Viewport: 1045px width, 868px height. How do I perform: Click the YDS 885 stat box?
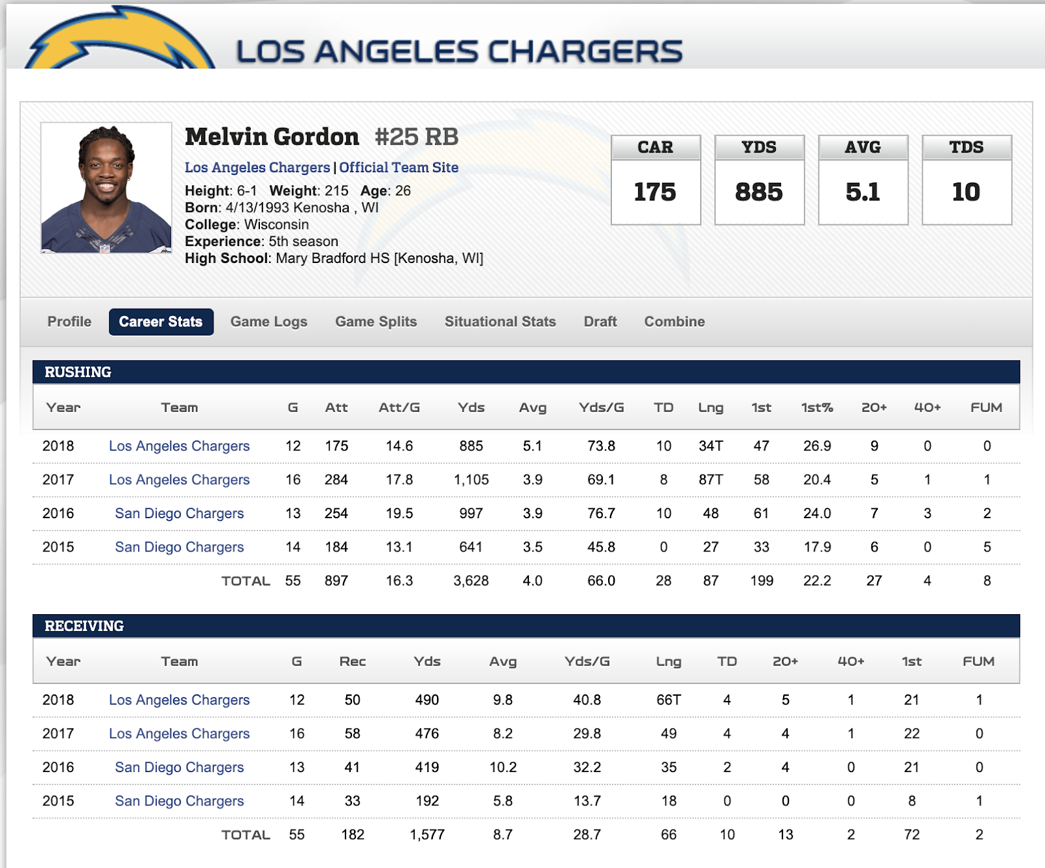[x=760, y=180]
